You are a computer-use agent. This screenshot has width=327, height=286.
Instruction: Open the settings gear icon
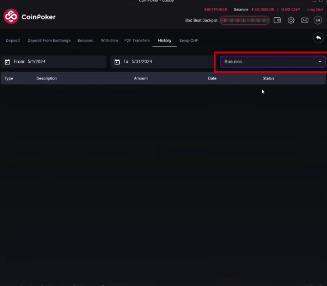[291, 20]
